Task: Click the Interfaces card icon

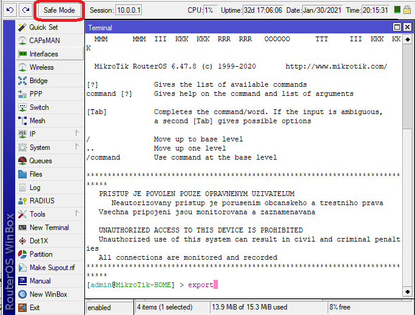Action: [x=22, y=54]
